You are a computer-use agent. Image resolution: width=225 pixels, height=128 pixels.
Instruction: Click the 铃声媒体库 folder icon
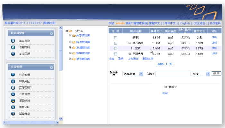point(74,42)
